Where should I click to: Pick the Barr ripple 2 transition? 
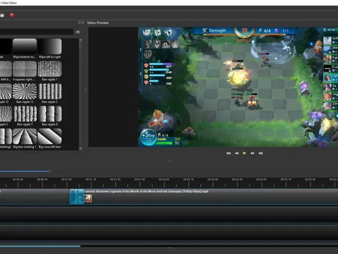pos(50,94)
